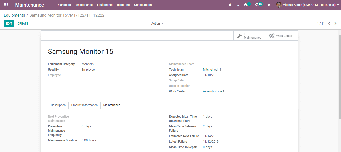
Task: Switch to the Description tab
Action: (58, 105)
